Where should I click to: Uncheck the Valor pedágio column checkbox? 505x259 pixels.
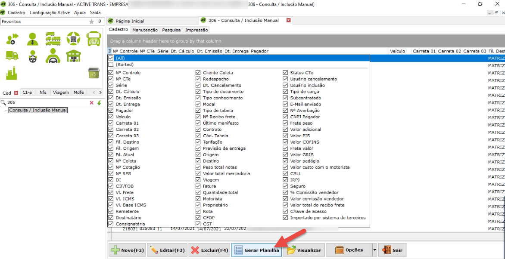pos(285,161)
